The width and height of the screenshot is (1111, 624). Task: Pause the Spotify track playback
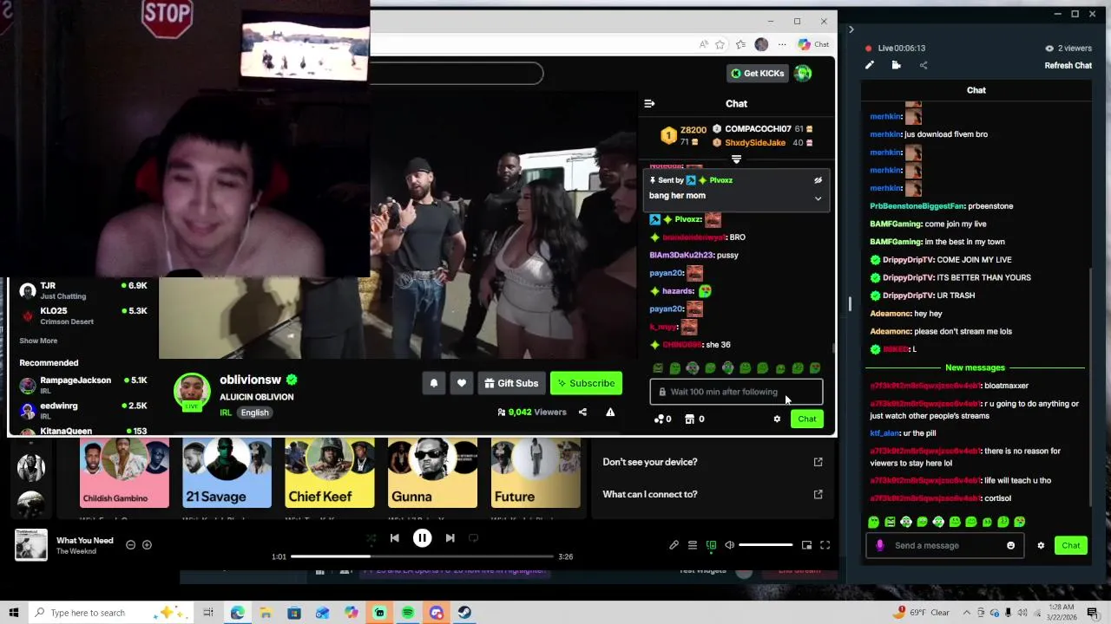(422, 538)
